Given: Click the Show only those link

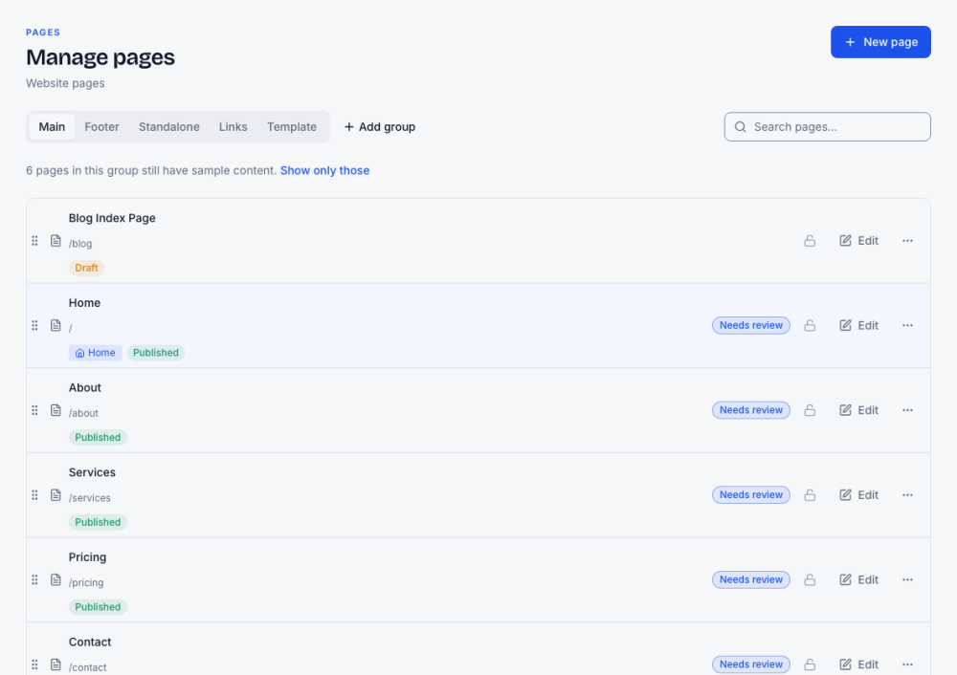Looking at the screenshot, I should point(324,171).
